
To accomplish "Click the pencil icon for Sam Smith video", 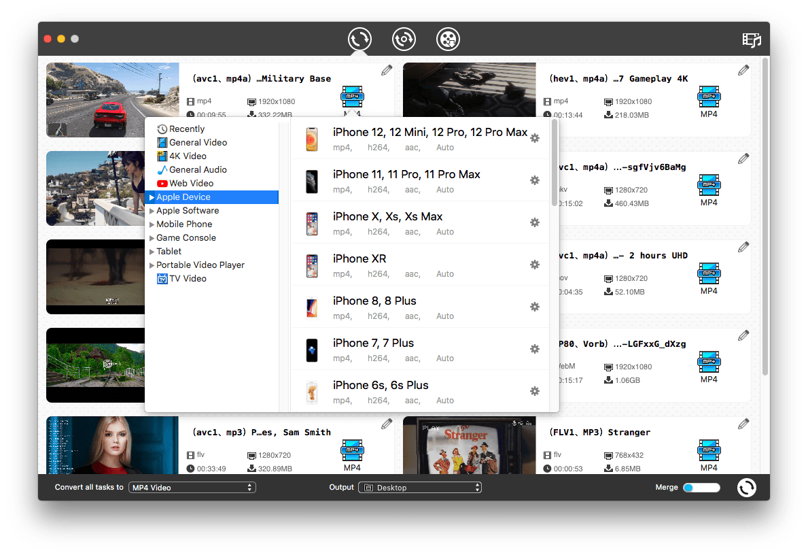I will click(x=387, y=424).
